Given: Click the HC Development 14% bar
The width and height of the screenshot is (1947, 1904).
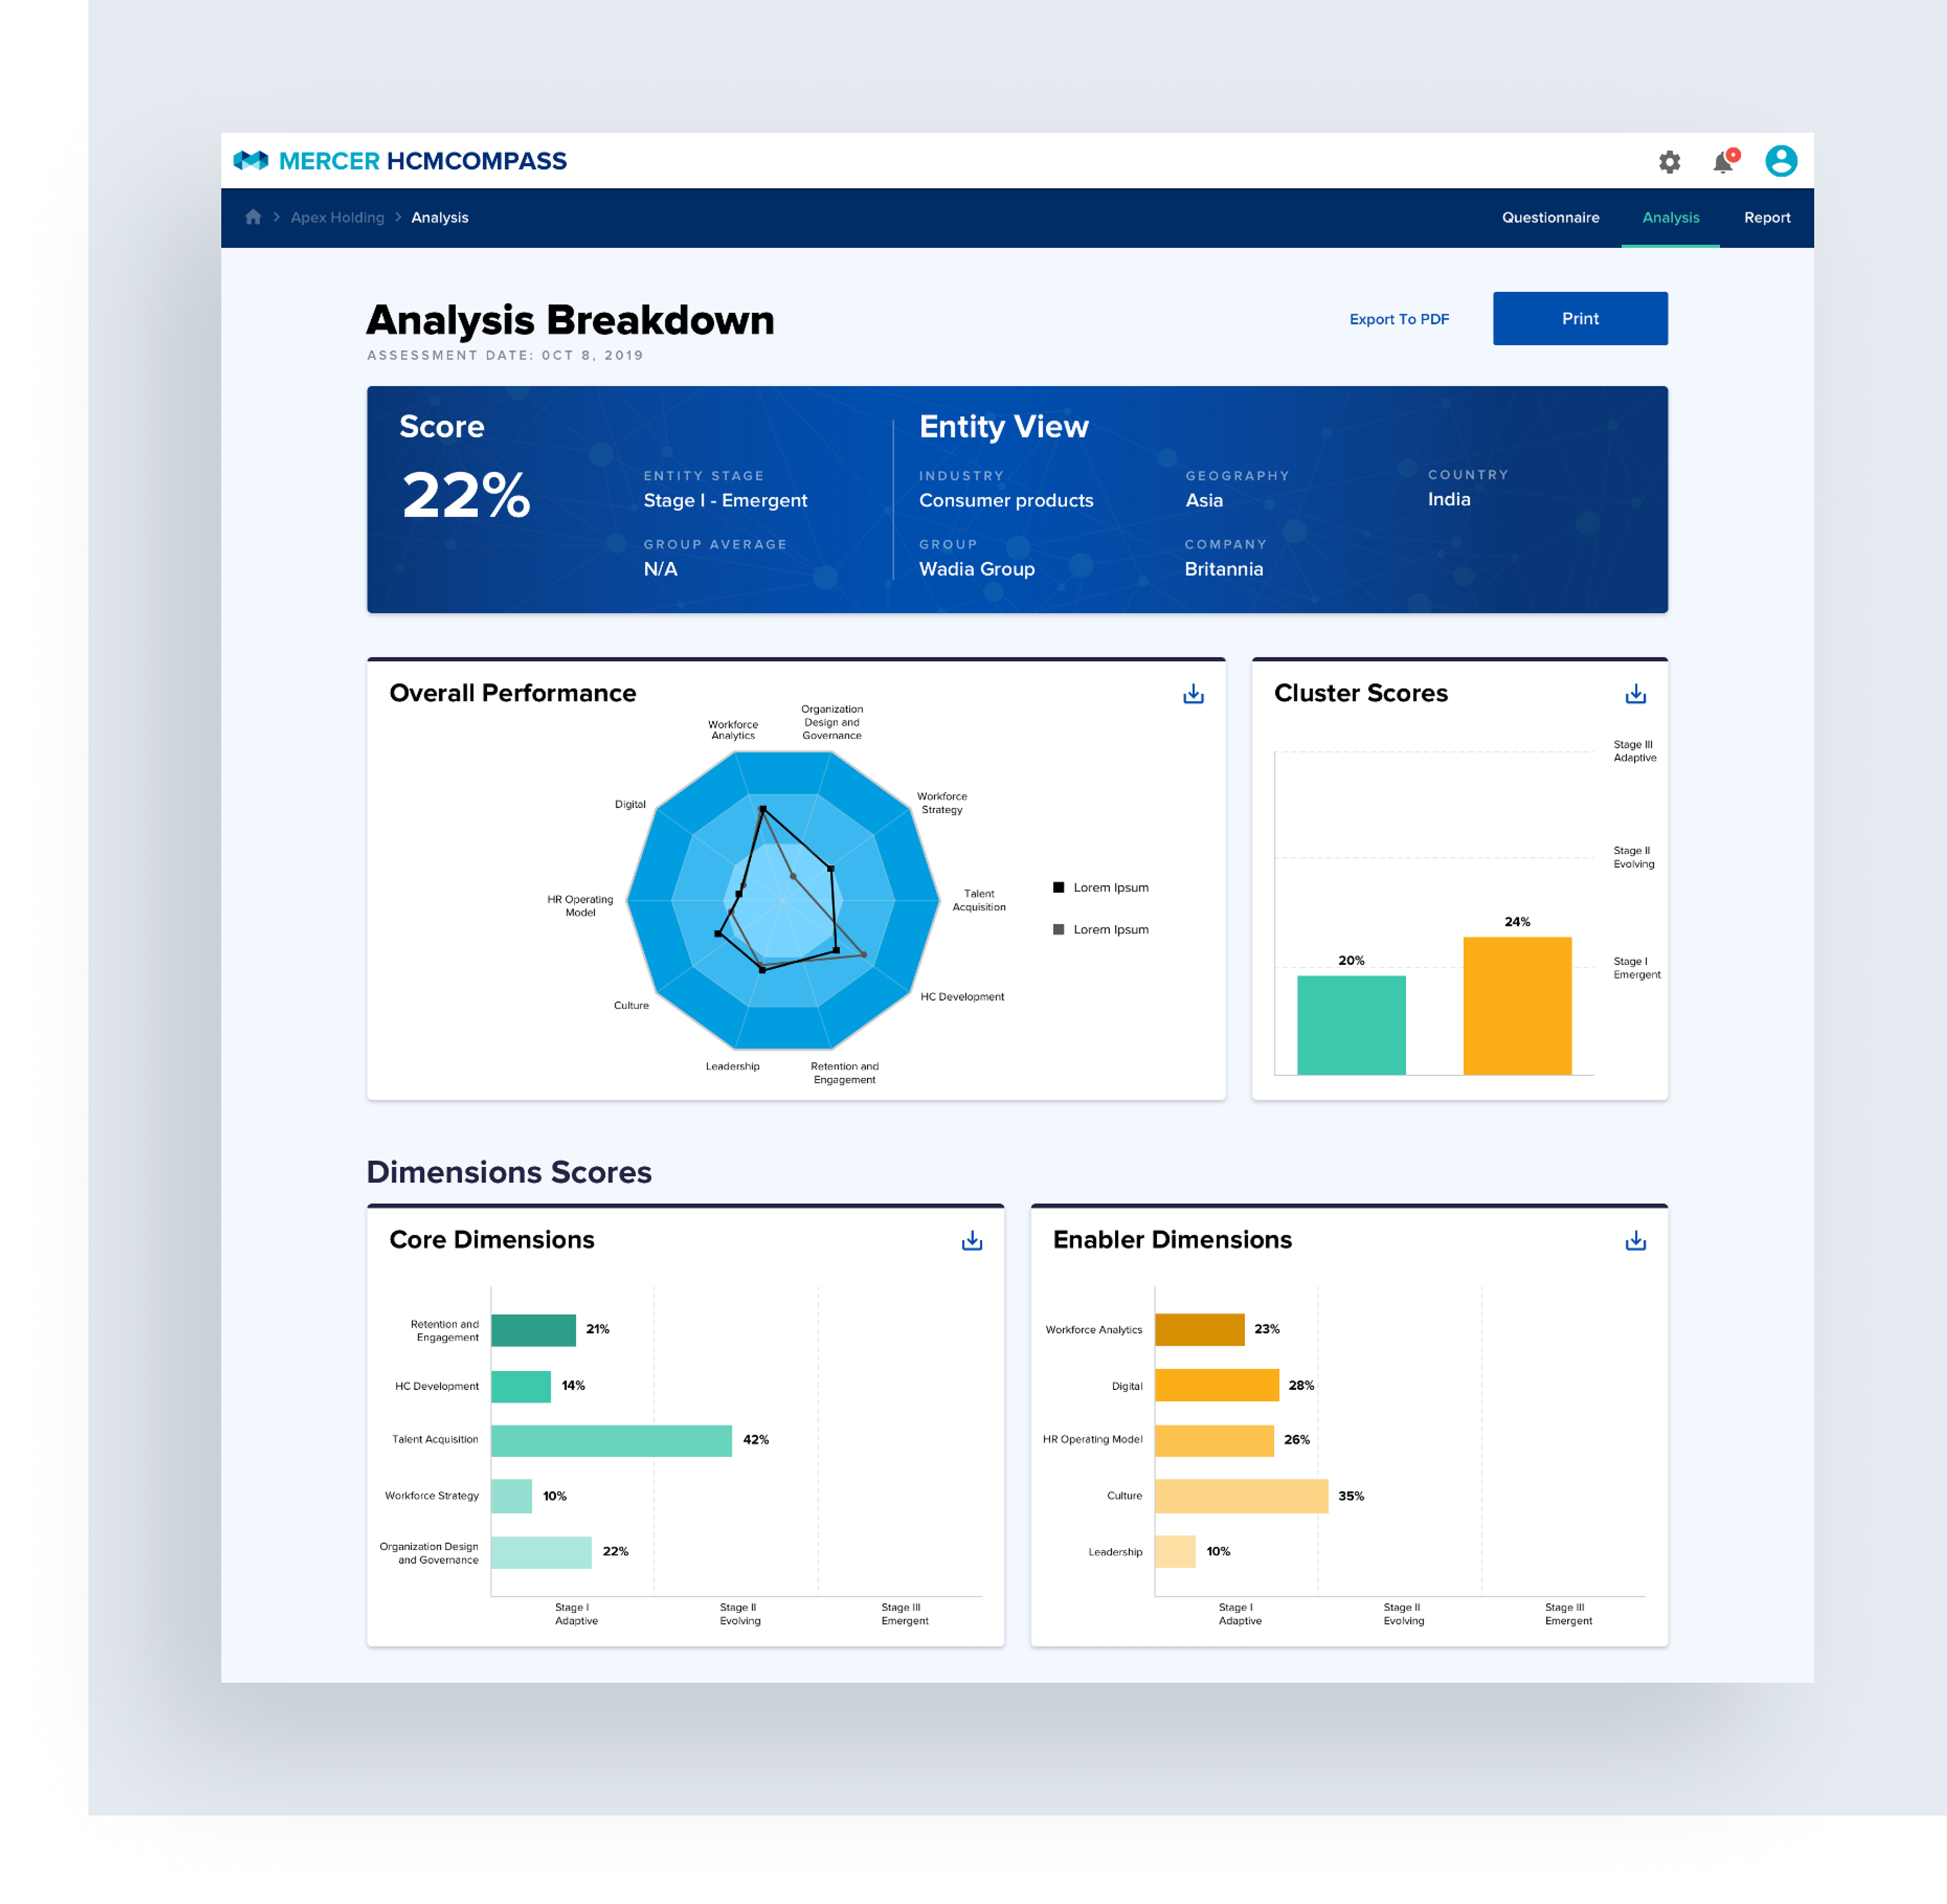Looking at the screenshot, I should click(x=520, y=1386).
